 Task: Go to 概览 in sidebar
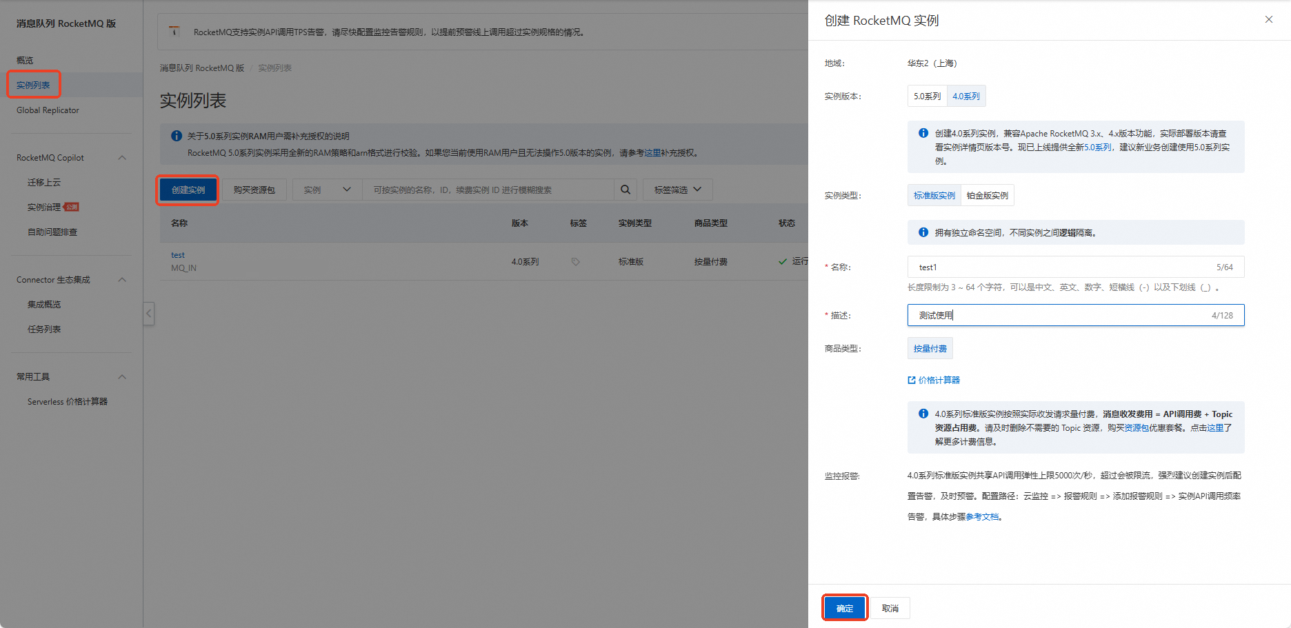coord(25,60)
